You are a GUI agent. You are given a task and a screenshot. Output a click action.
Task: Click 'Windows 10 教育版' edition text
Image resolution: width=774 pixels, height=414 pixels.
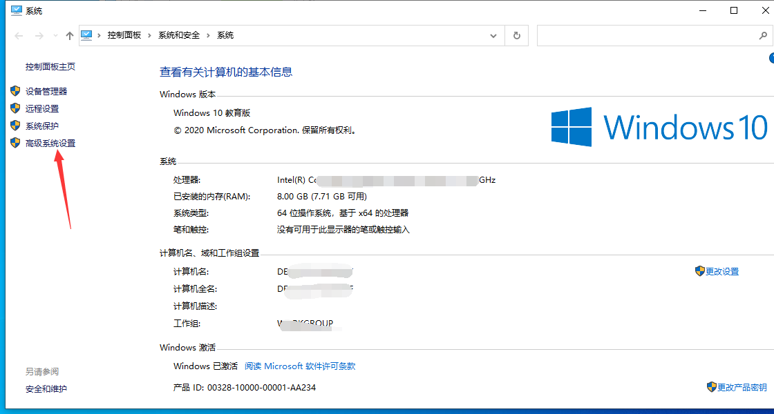212,113
